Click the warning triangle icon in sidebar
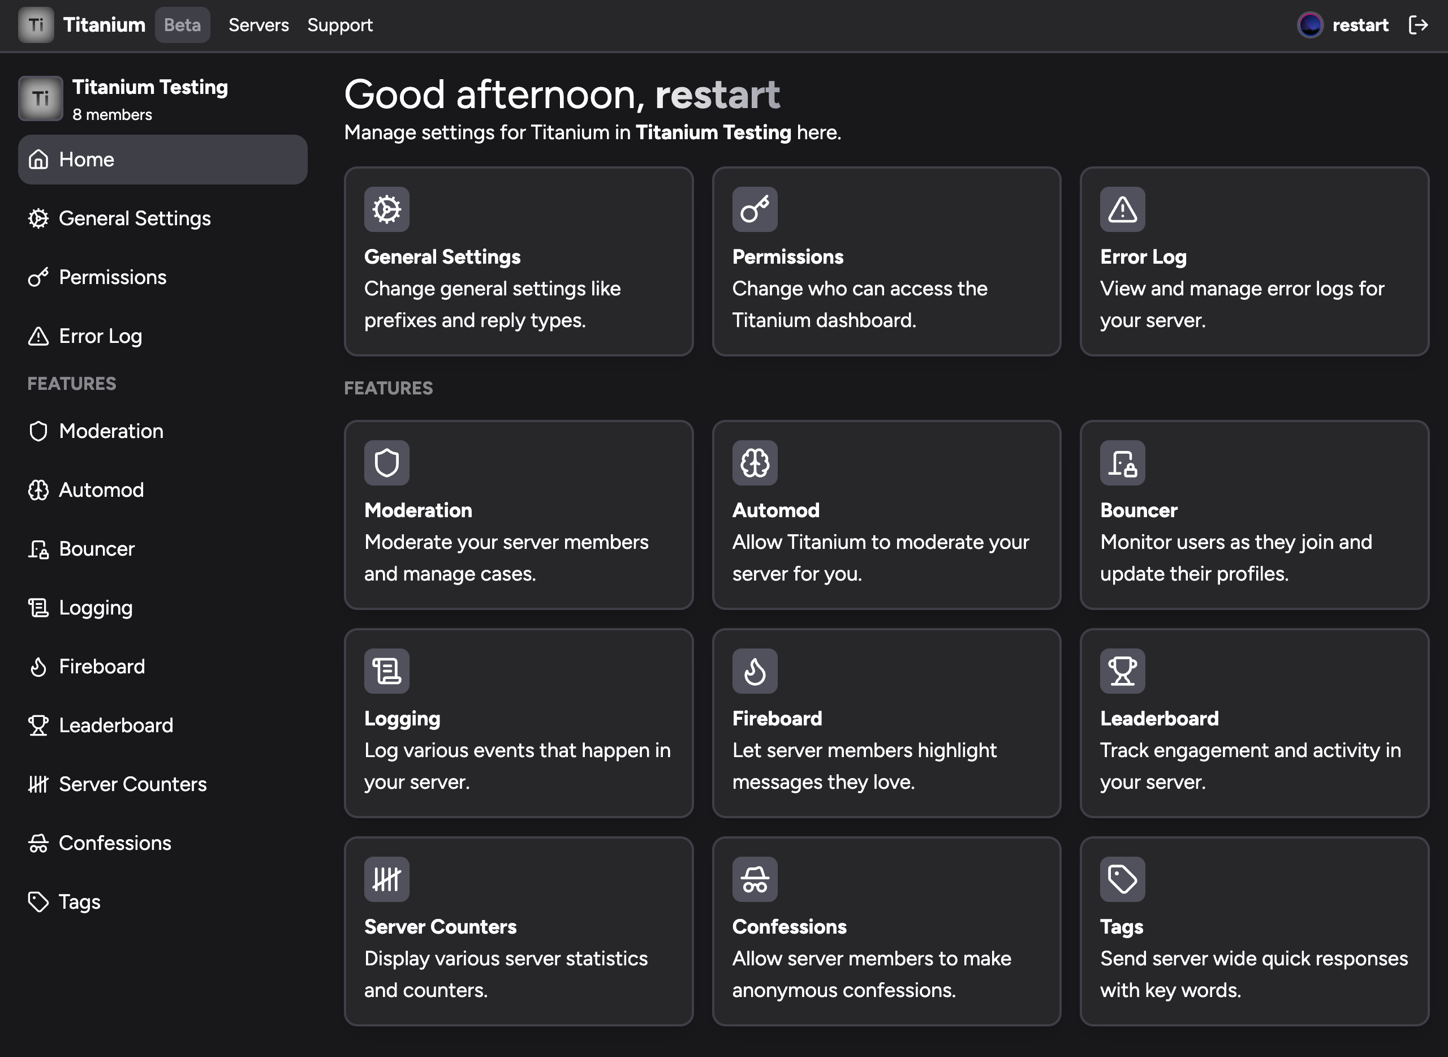This screenshot has width=1448, height=1057. (38, 336)
